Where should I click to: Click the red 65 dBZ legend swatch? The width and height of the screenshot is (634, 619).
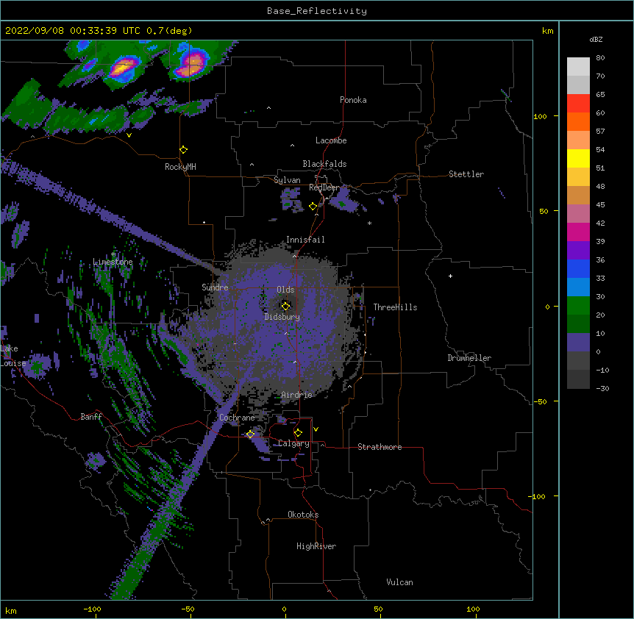click(578, 104)
